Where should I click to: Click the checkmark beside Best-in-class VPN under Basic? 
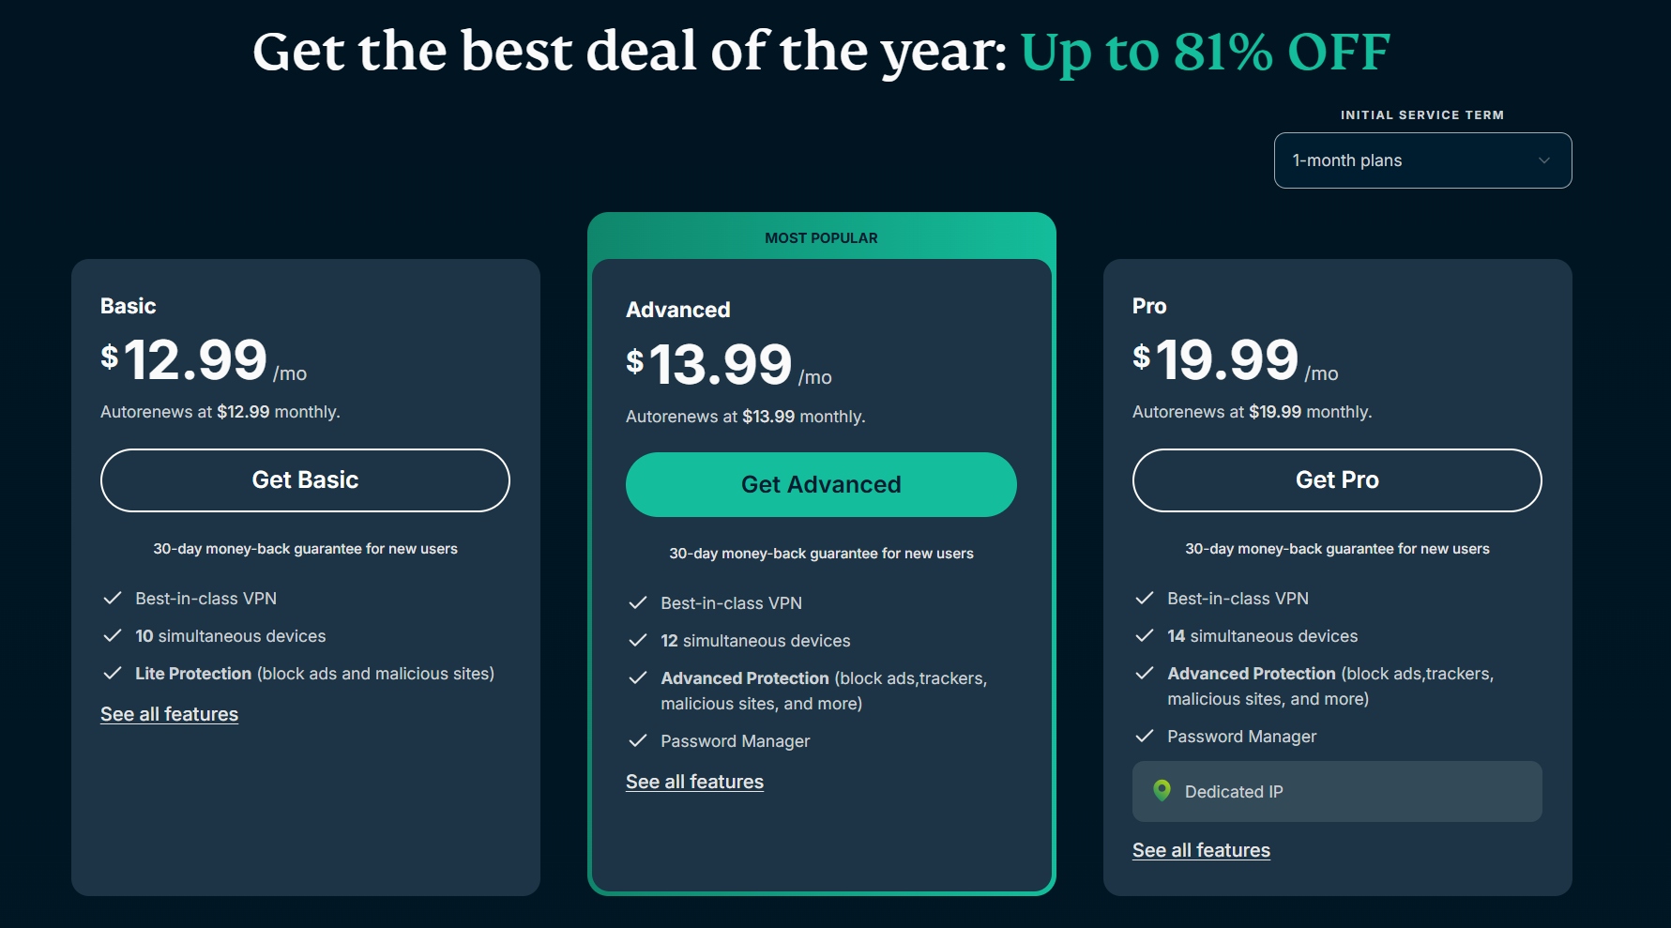tap(114, 598)
